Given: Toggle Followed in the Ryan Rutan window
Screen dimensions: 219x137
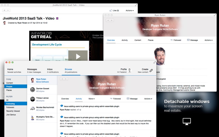Looking at the screenshot, I should pyautogui.click(x=176, y=40).
